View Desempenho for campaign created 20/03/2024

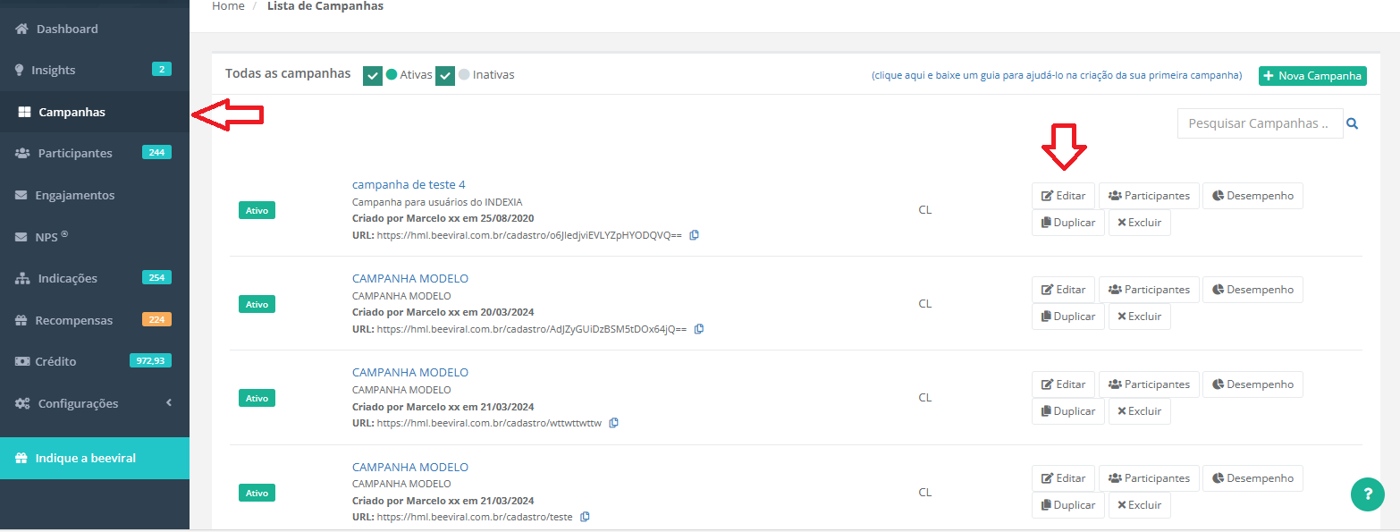click(1252, 290)
